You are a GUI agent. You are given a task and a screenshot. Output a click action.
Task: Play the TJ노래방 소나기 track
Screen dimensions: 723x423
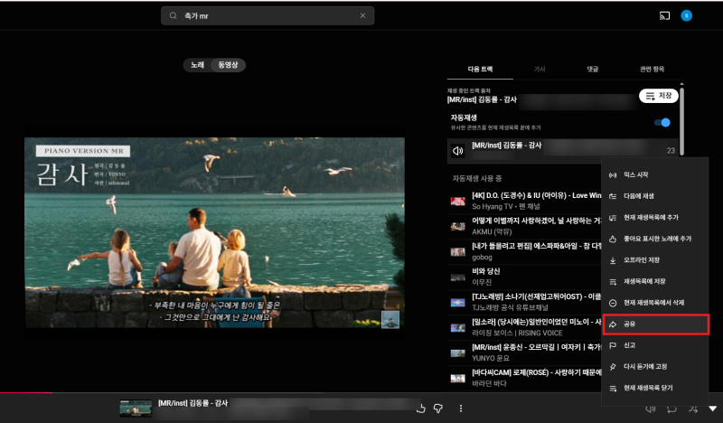click(525, 302)
